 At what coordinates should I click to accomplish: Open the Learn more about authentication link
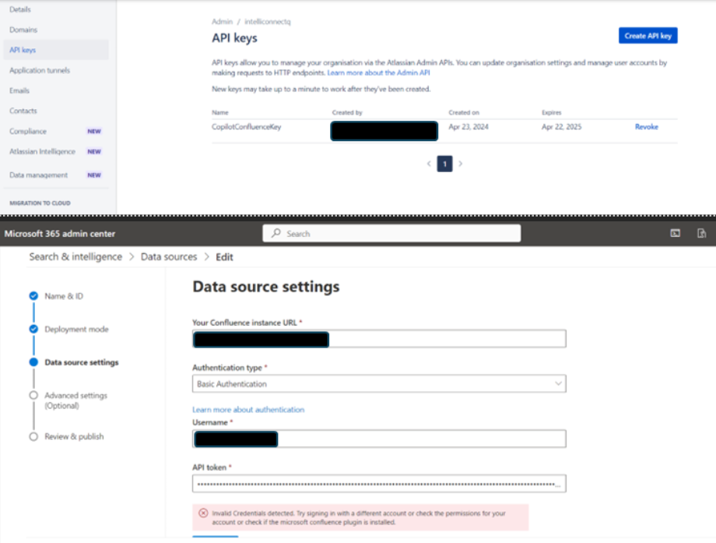(x=248, y=409)
